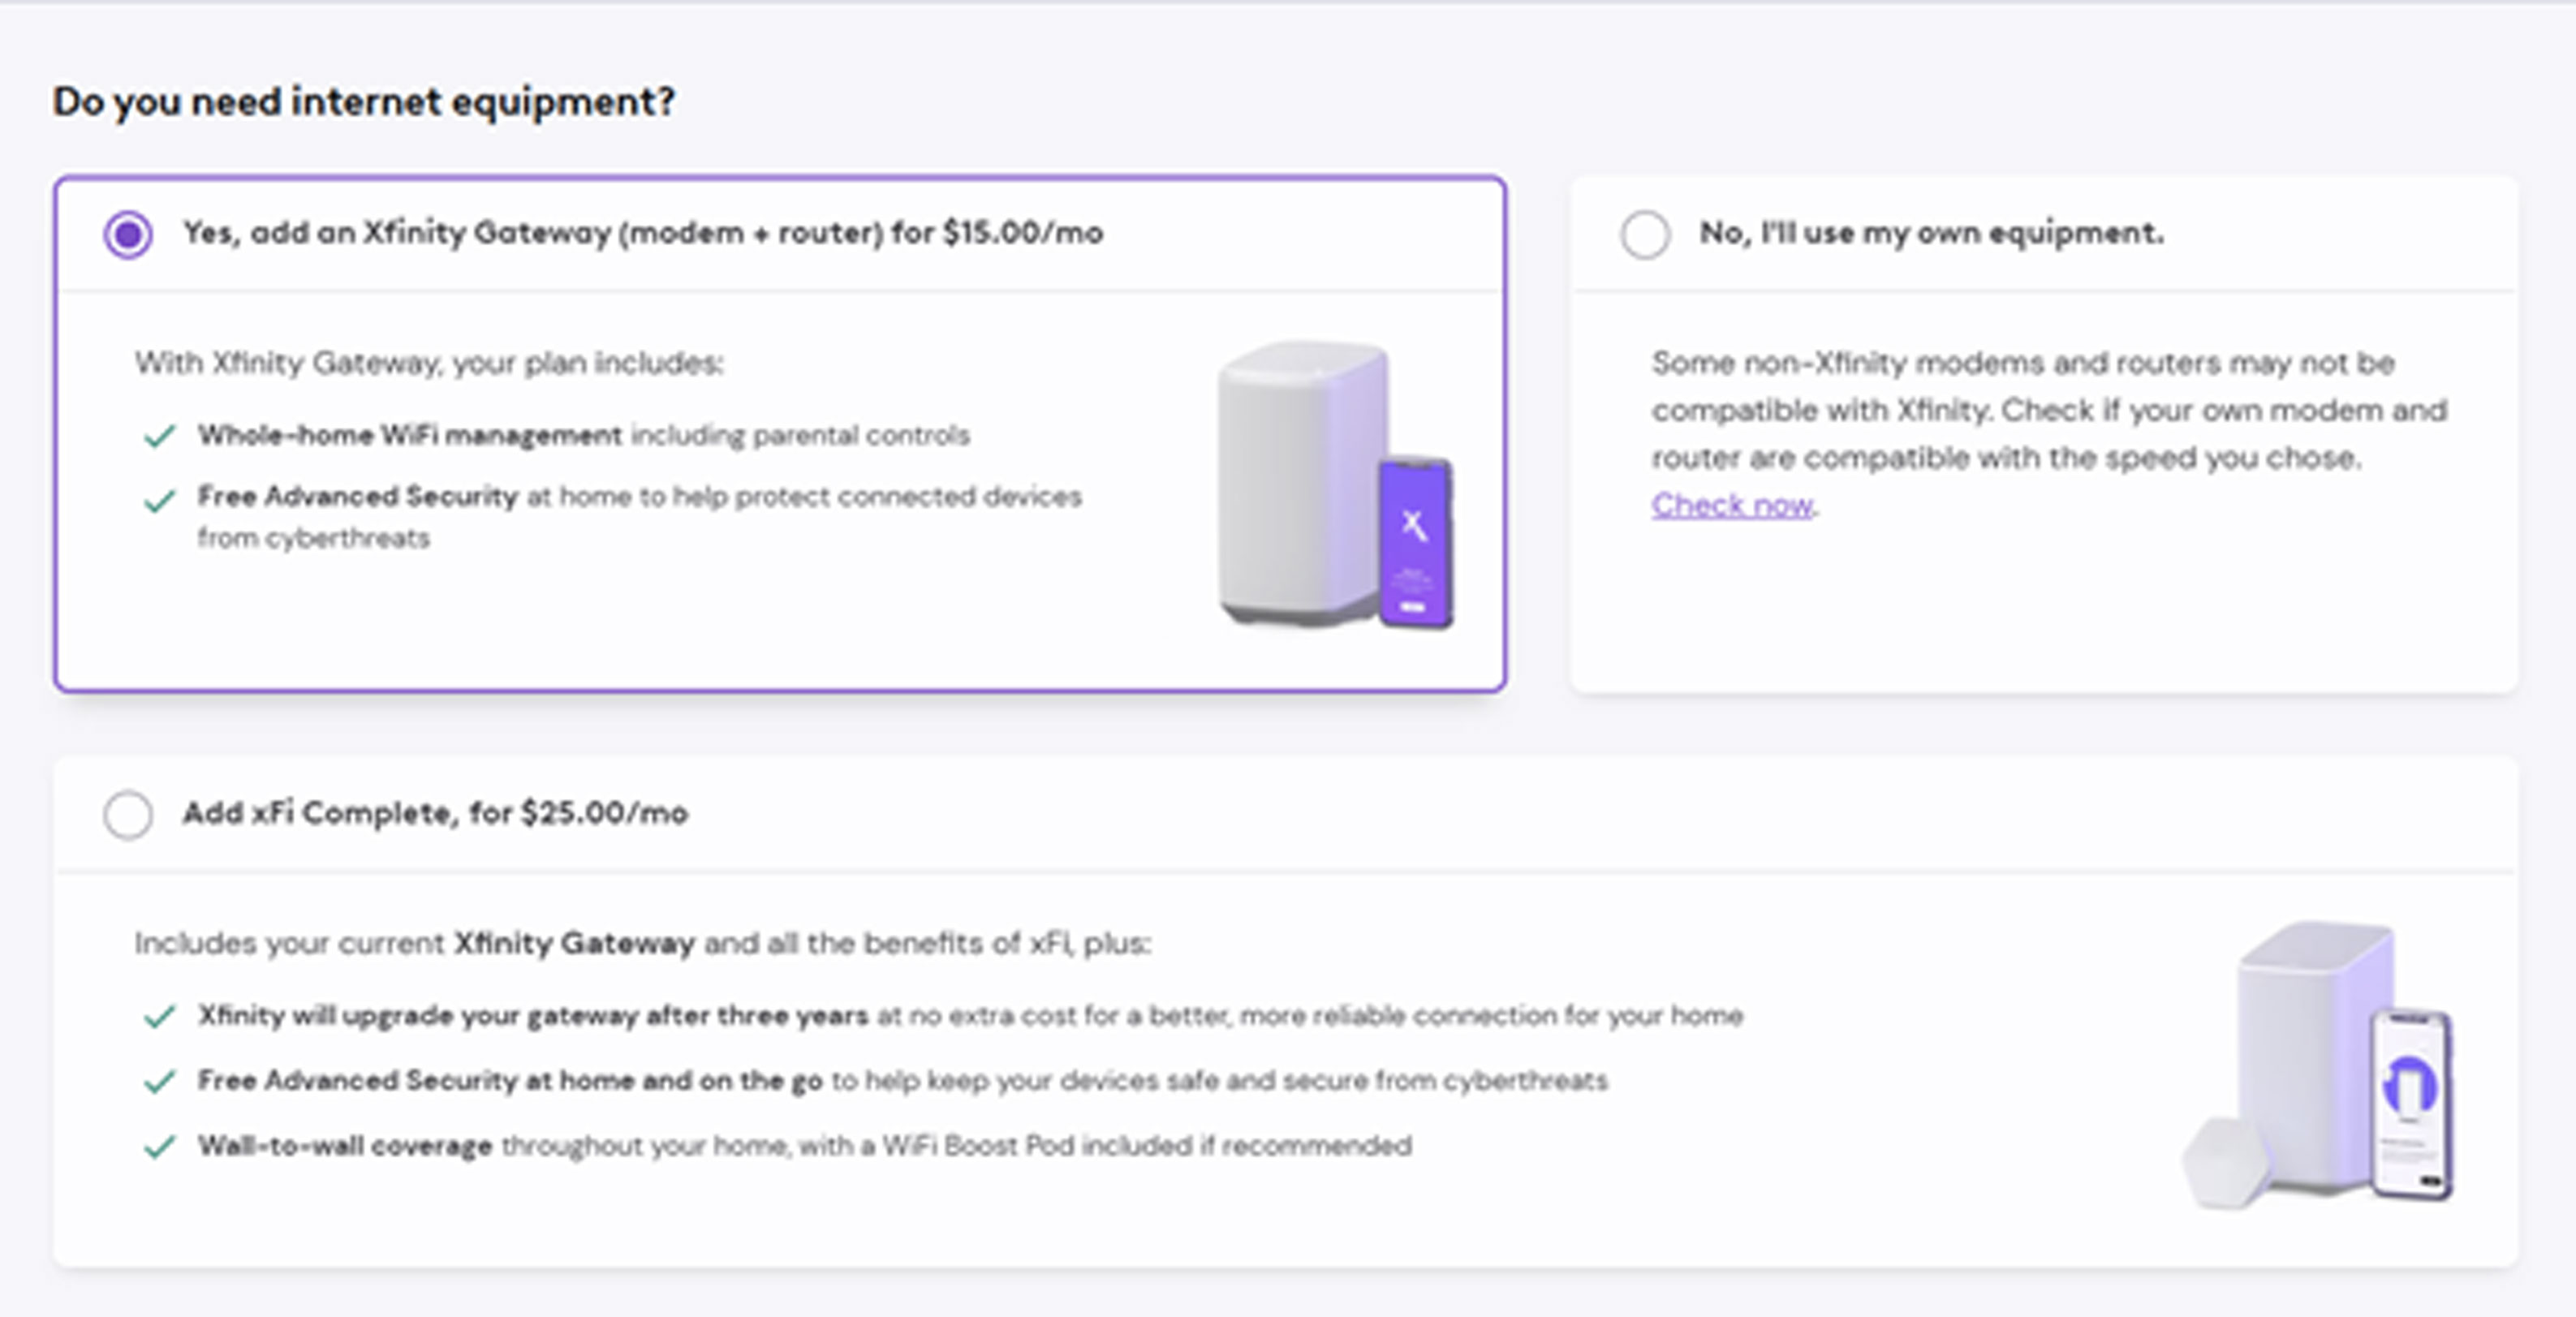Click checkmark beside 'Xfinity will upgrade your gateway'
The image size is (2576, 1317).
pos(160,1017)
